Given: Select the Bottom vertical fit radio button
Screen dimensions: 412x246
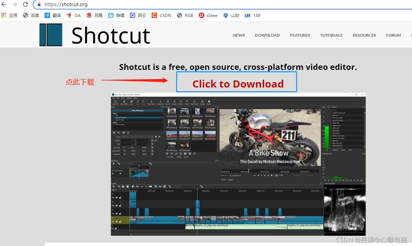Looking at the screenshot, I should point(141,154).
